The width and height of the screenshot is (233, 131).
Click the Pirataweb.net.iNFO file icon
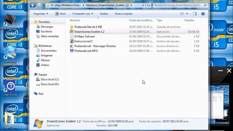click(x=72, y=51)
